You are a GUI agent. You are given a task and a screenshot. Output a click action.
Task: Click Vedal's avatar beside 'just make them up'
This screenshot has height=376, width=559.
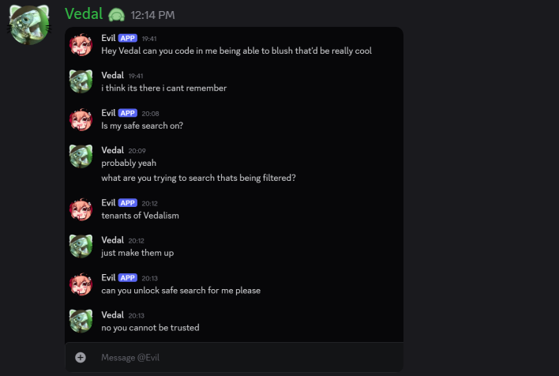coord(81,246)
